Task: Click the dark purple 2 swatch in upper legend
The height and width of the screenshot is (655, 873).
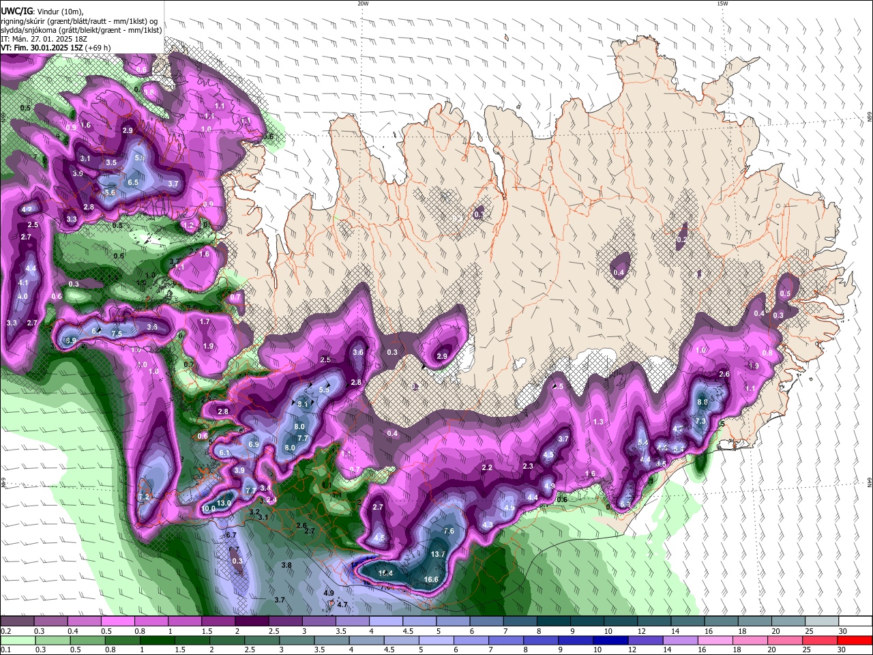Action: click(252, 621)
